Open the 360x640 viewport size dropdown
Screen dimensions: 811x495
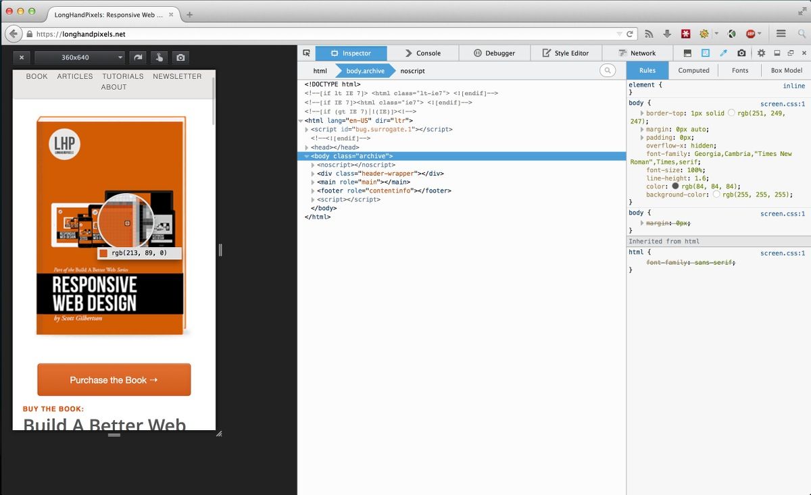coord(80,58)
